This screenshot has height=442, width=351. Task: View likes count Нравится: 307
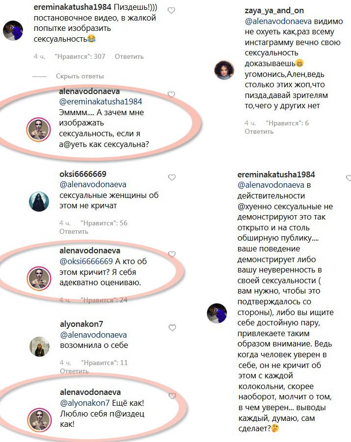coord(80,56)
